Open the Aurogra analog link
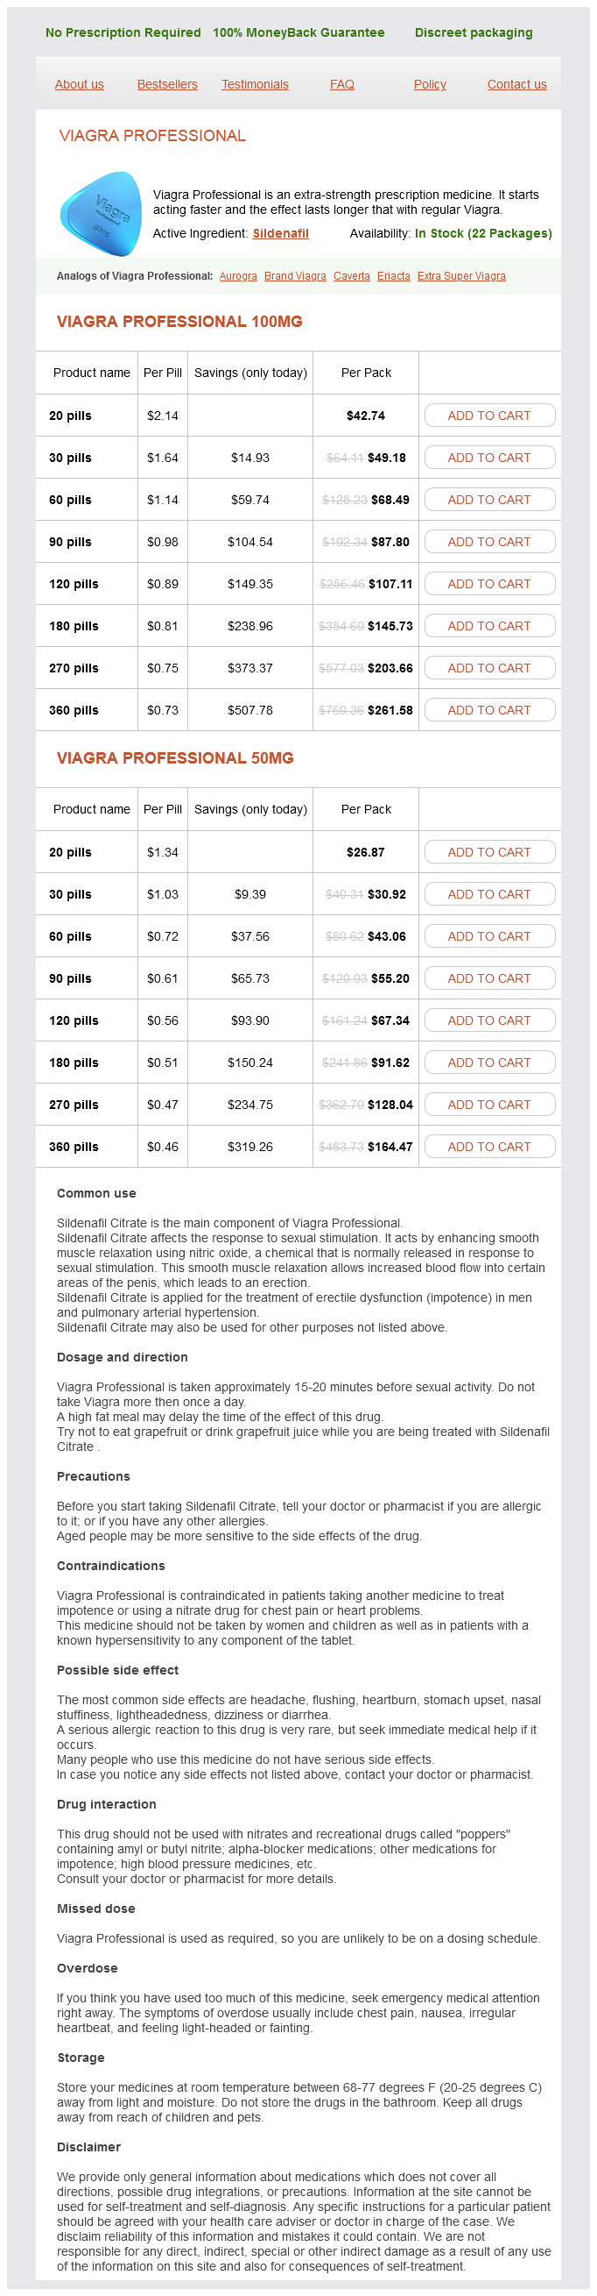Viewport: 597px width, 2296px height. 238,276
